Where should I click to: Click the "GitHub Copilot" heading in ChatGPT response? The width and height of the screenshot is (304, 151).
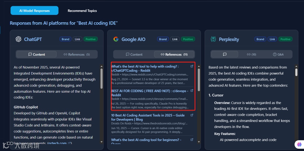click(26, 107)
